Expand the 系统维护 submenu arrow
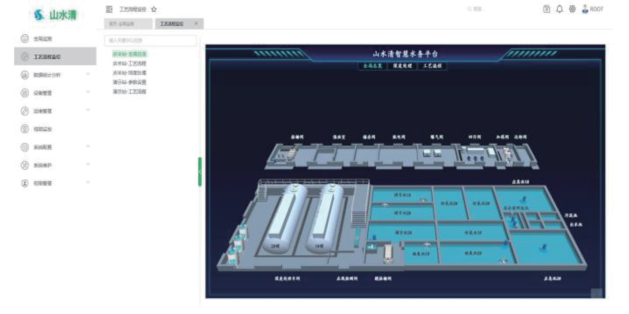 (x=88, y=164)
